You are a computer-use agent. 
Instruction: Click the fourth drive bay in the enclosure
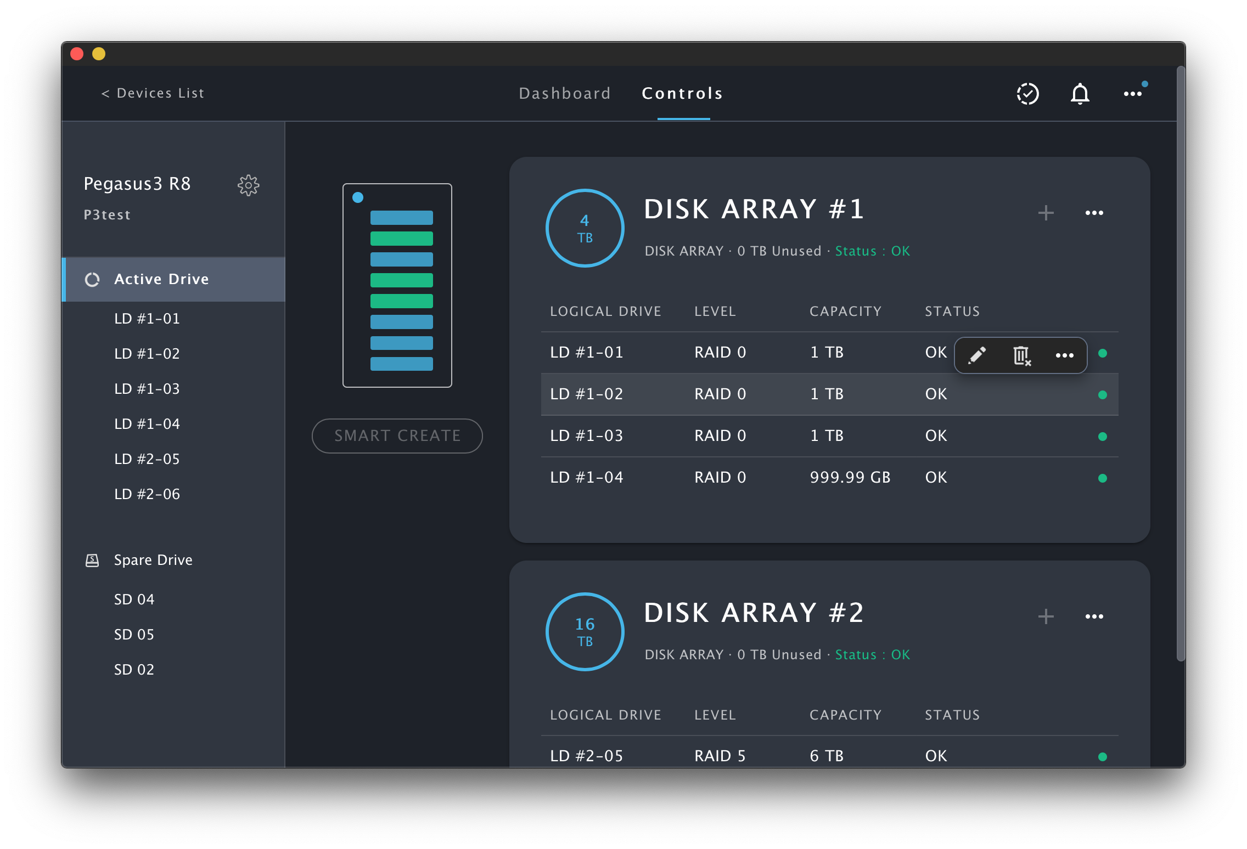click(402, 280)
